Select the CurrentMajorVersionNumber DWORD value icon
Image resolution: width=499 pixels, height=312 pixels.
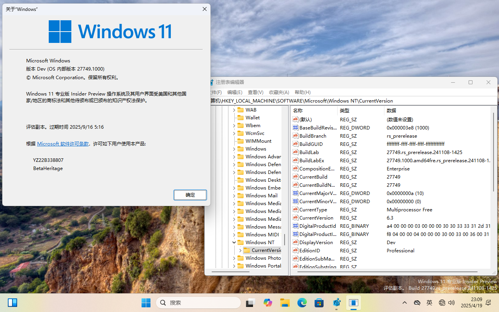pyautogui.click(x=296, y=193)
